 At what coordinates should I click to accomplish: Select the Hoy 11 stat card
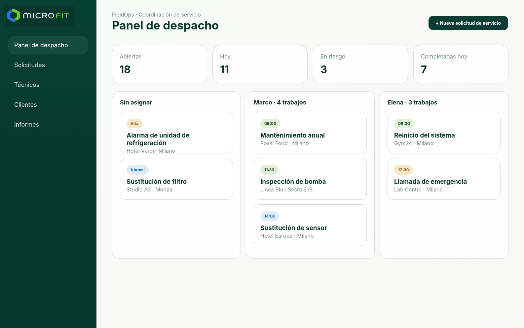coord(260,64)
